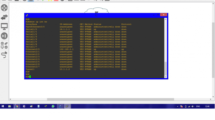
Task: Open Google Chrome from the taskbar
Action: point(17,106)
